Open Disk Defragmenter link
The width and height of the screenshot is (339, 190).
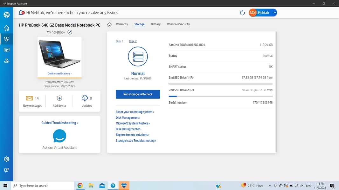pos(128,129)
